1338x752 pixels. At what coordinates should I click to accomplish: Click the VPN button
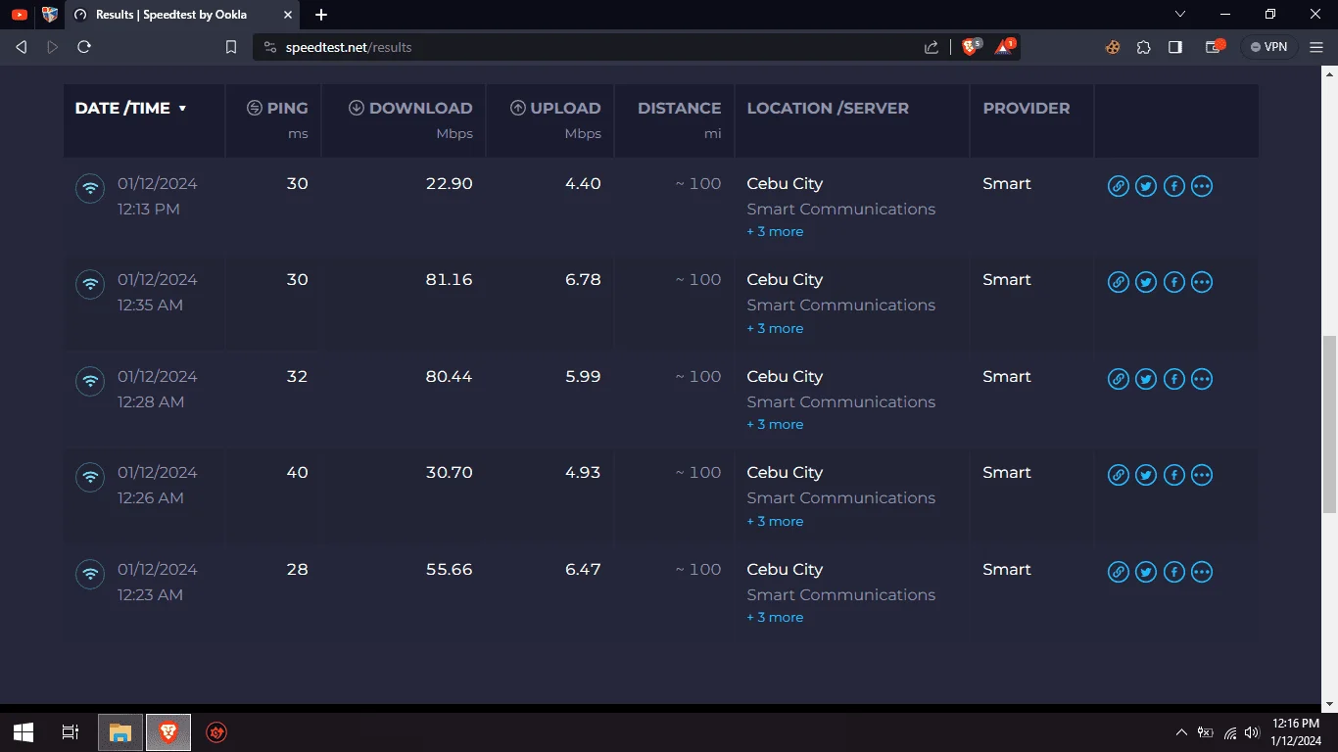click(x=1269, y=47)
